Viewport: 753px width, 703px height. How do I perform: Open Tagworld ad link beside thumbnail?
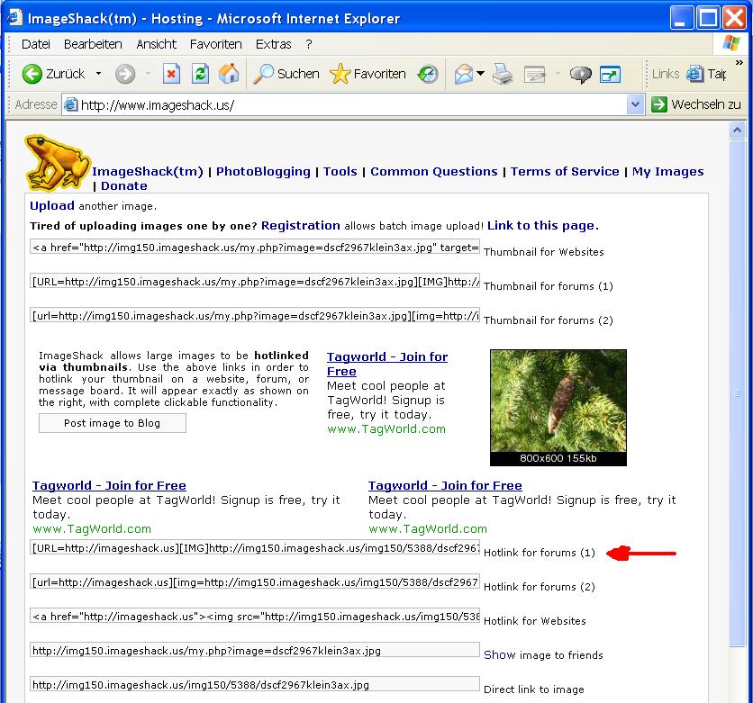click(387, 364)
